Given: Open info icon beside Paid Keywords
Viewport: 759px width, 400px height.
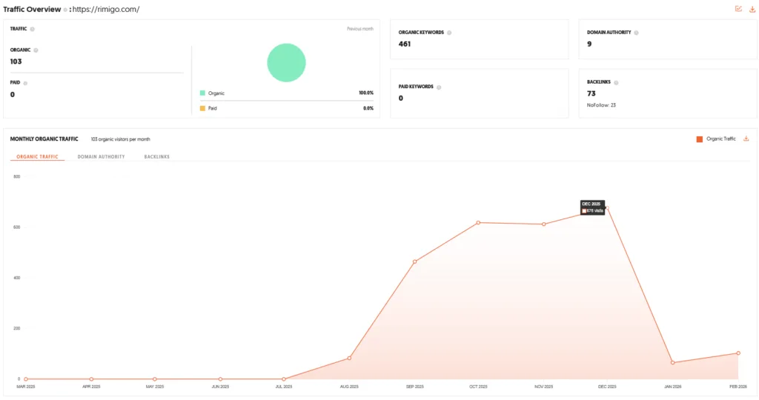Looking at the screenshot, I should pyautogui.click(x=439, y=87).
